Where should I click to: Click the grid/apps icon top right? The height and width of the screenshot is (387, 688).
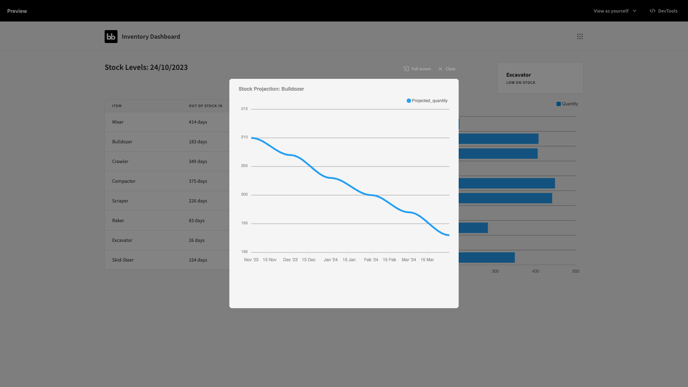pyautogui.click(x=580, y=37)
